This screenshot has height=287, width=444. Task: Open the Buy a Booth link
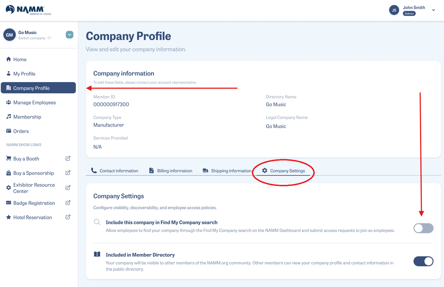pos(26,159)
